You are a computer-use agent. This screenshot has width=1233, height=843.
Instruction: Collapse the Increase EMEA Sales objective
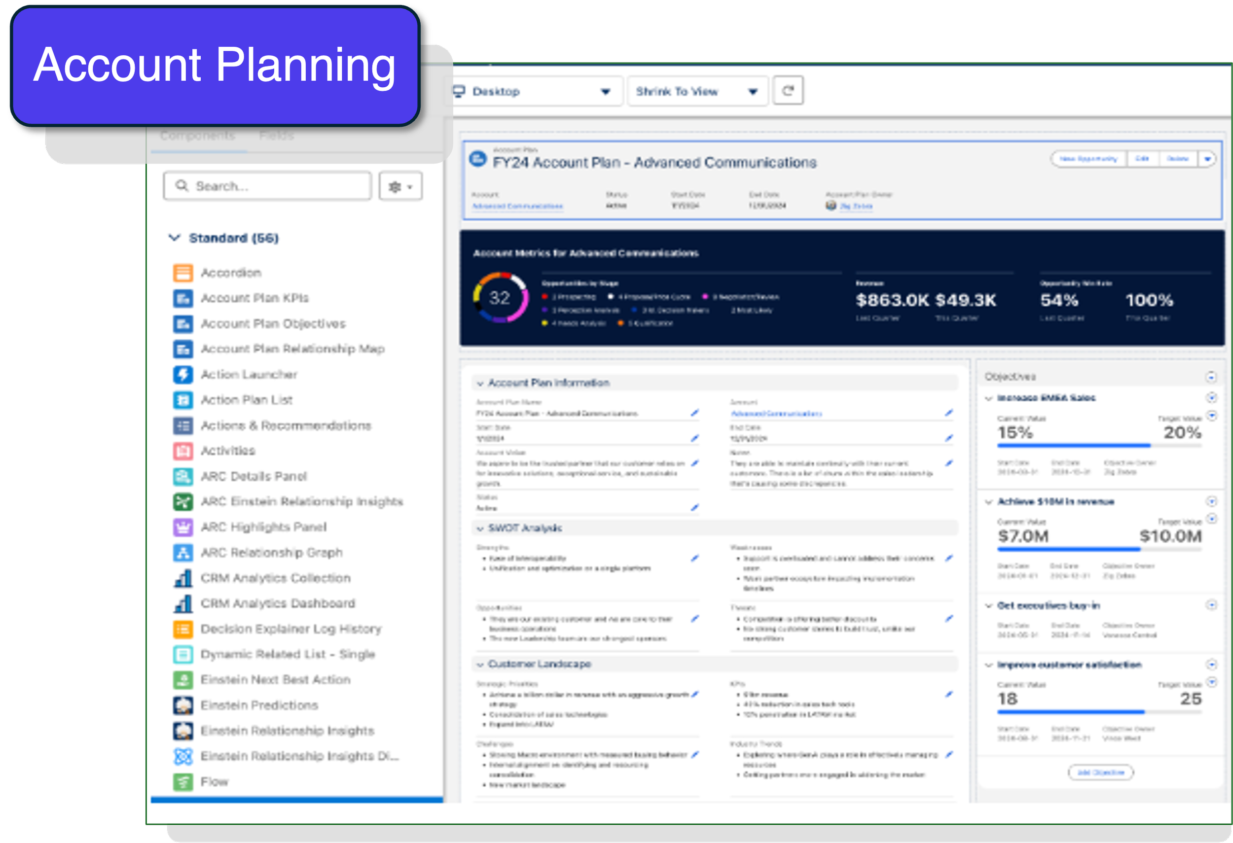pyautogui.click(x=988, y=398)
